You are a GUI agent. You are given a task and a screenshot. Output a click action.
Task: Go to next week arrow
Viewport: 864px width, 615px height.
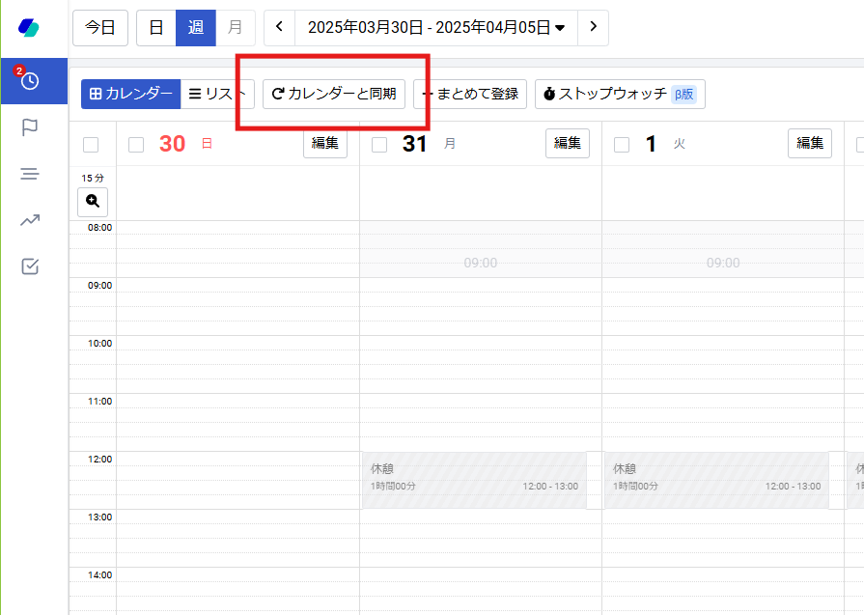[x=593, y=27]
